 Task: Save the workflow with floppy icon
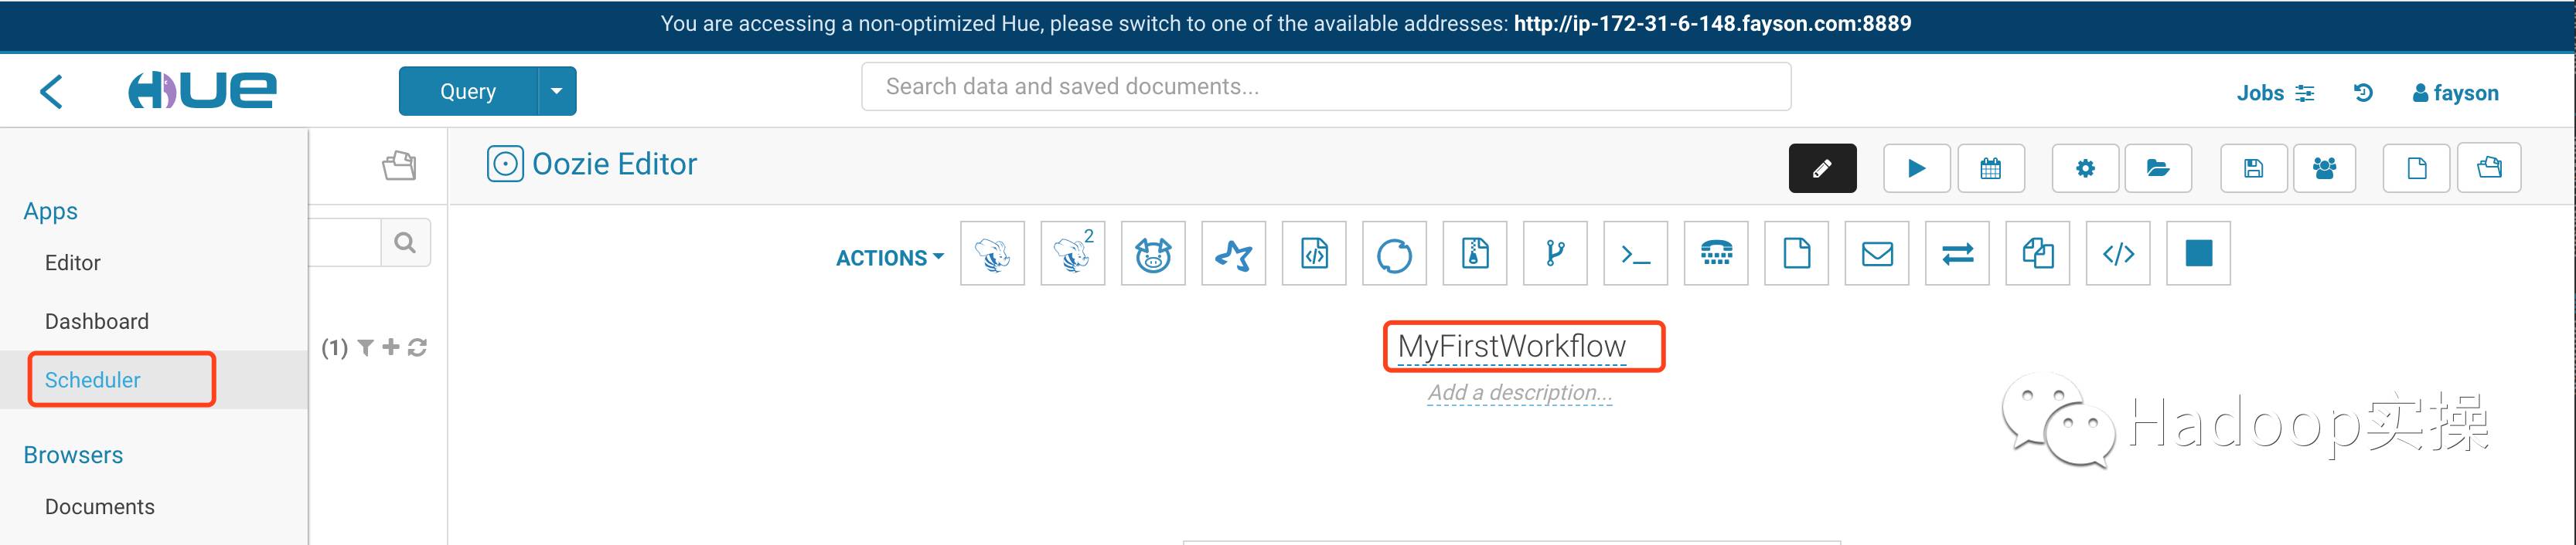[2253, 168]
